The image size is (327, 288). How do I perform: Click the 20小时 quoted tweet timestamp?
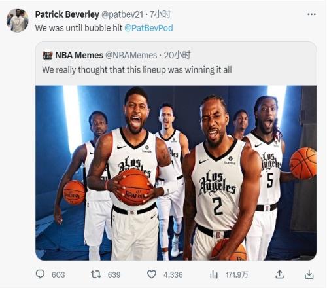[x=177, y=55]
